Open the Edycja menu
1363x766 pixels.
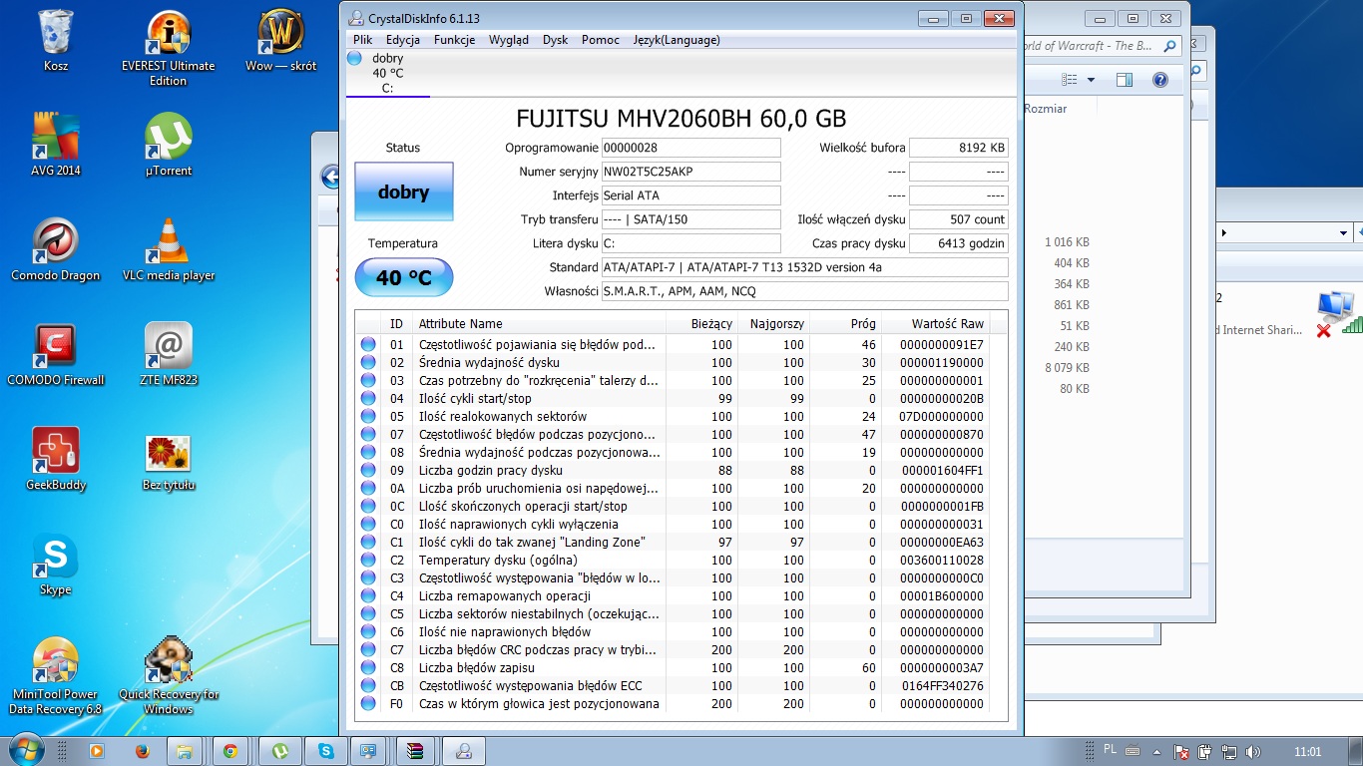403,40
